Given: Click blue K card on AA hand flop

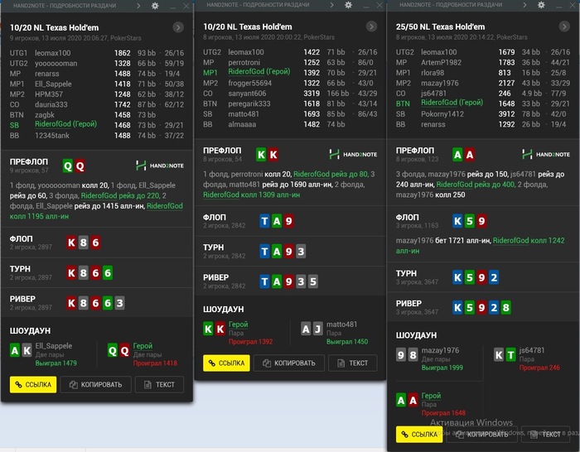Looking at the screenshot, I should pyautogui.click(x=457, y=221).
